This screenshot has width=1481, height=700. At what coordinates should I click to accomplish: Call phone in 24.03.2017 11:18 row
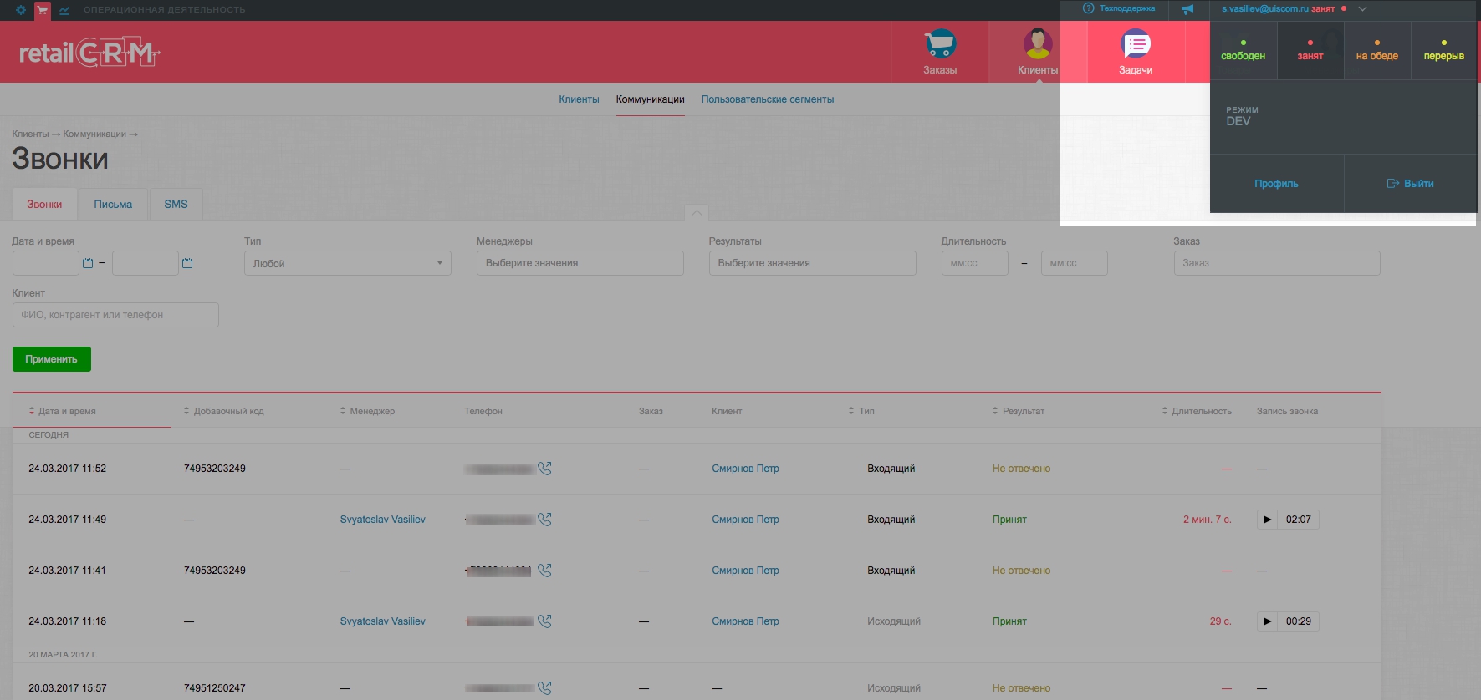[544, 621]
